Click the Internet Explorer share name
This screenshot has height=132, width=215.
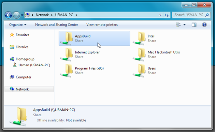click(x=87, y=52)
